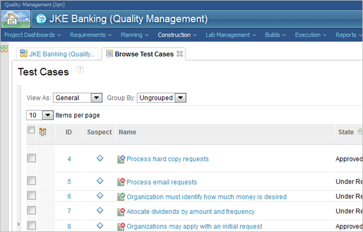Click the icon next to State column header

pyautogui.click(x=360, y=131)
